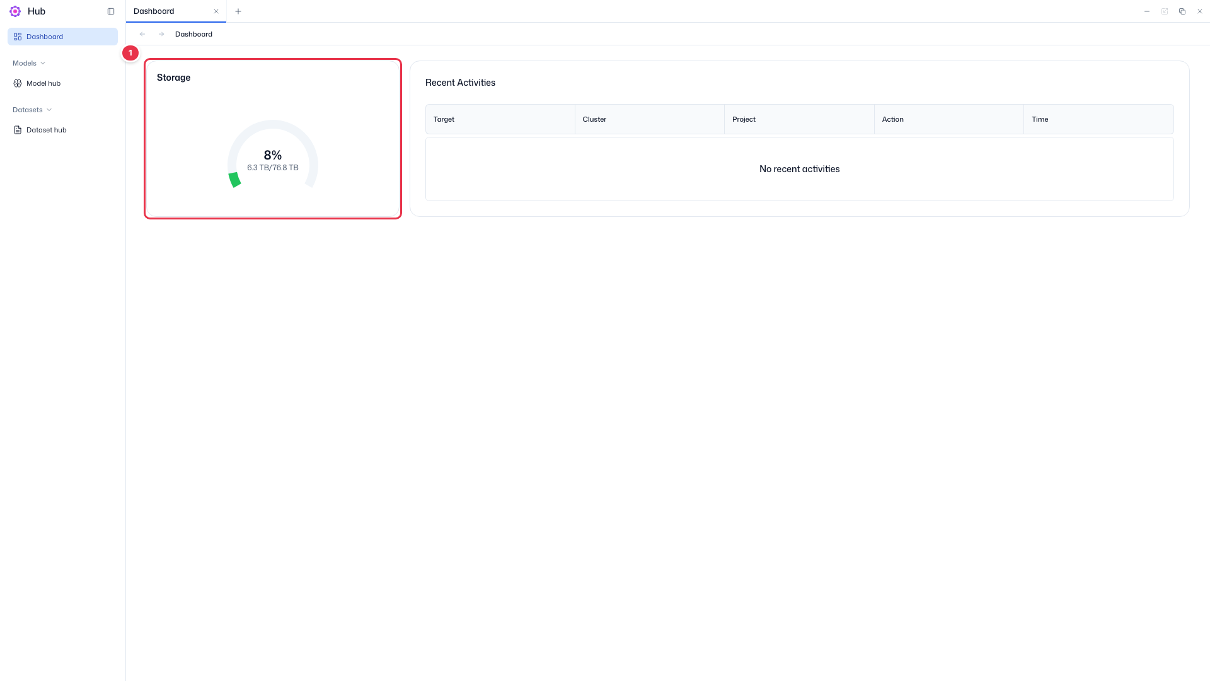Image resolution: width=1210 pixels, height=681 pixels.
Task: Click the Model hub brain icon
Action: (x=18, y=83)
